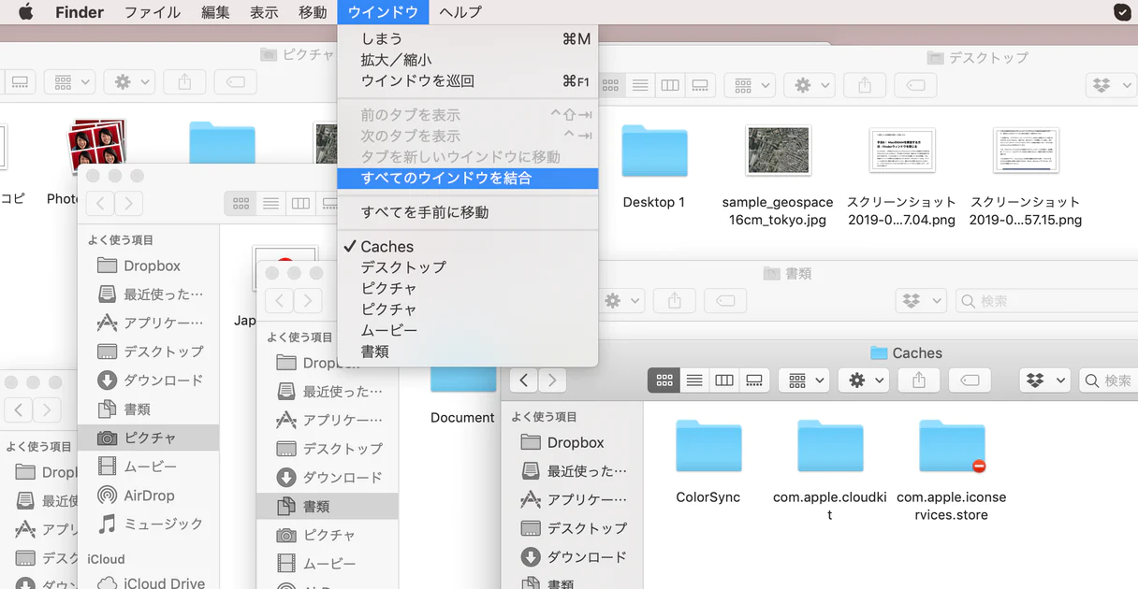The width and height of the screenshot is (1138, 589).
Task: Open group-by dropdown in デスクトップ window
Action: coord(750,85)
